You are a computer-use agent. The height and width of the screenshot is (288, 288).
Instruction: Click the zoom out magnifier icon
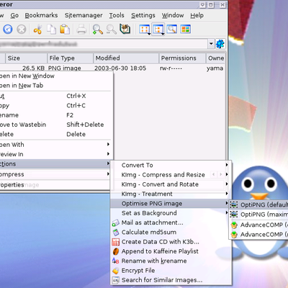click(112, 30)
